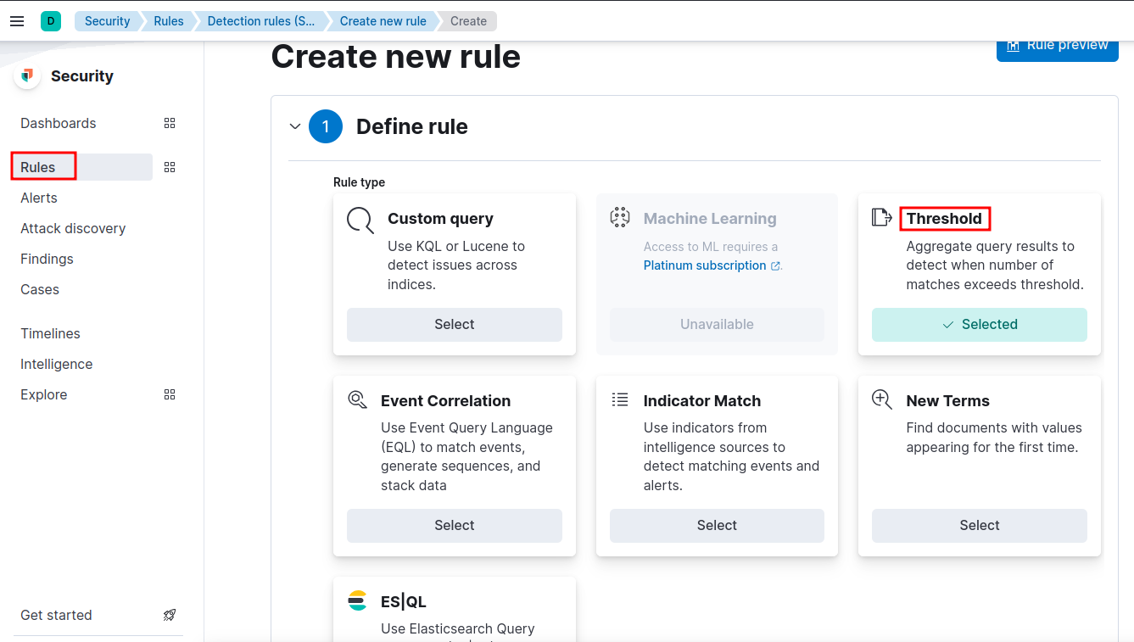Click the ES|QL Elastic logo icon
The width and height of the screenshot is (1134, 642).
(x=358, y=601)
